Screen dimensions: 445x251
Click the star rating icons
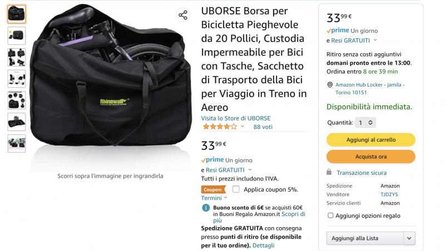pos(220,127)
